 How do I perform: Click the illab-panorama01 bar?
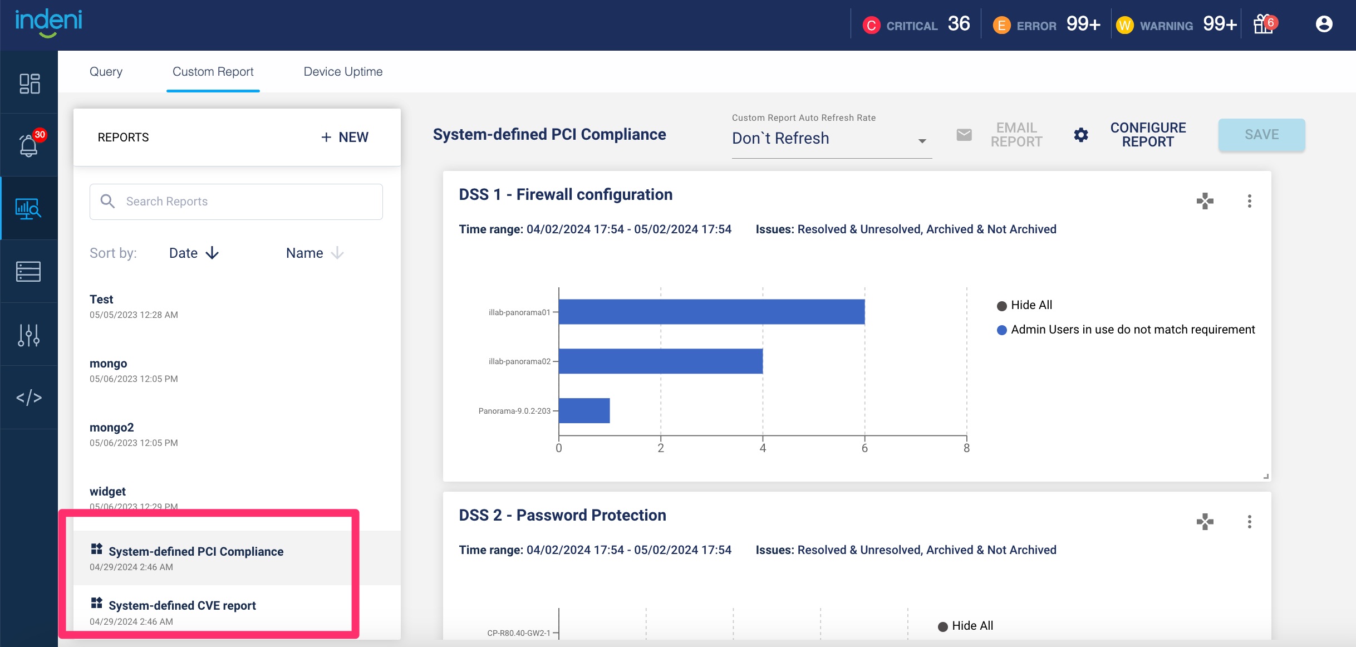(712, 312)
